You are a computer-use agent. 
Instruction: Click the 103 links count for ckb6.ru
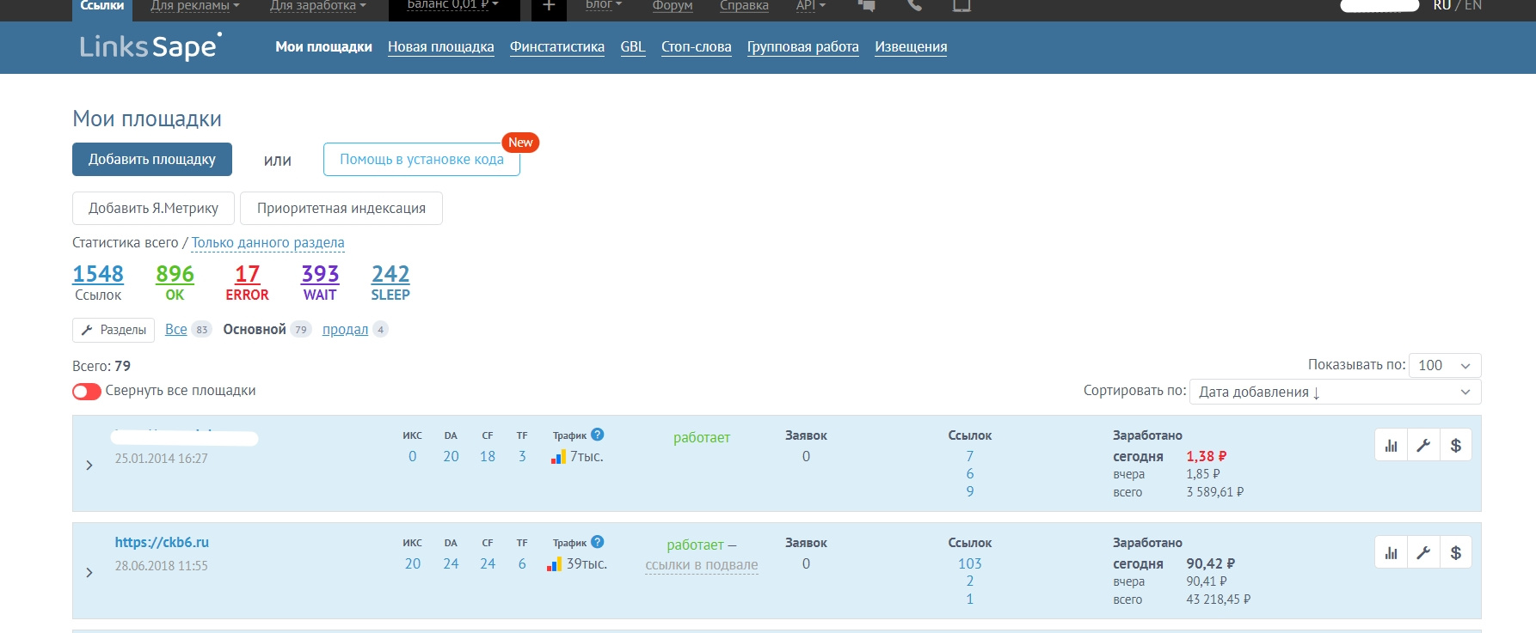[x=970, y=564]
